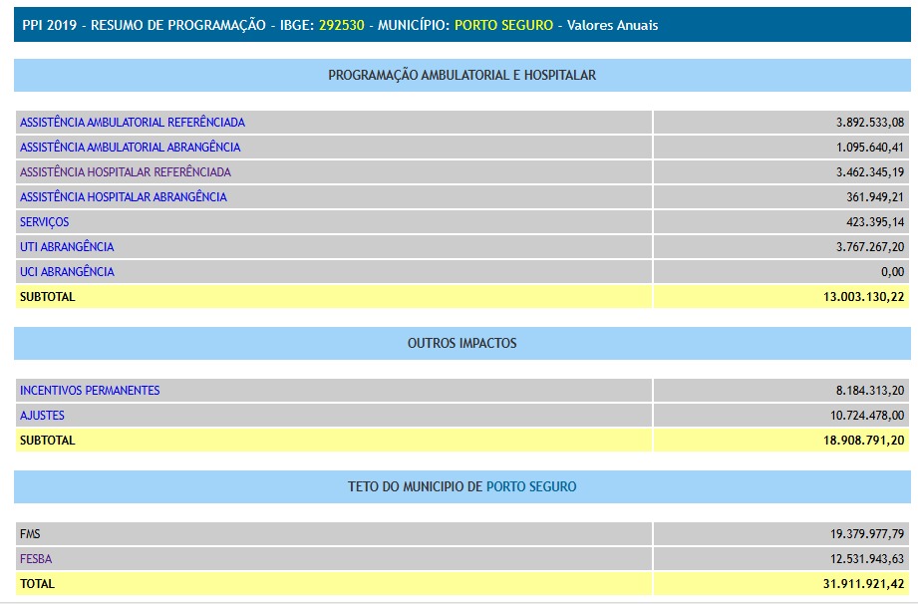Screen dimensions: 918x604
Task: Click the IBGE code 292530 in header
Action: (340, 25)
